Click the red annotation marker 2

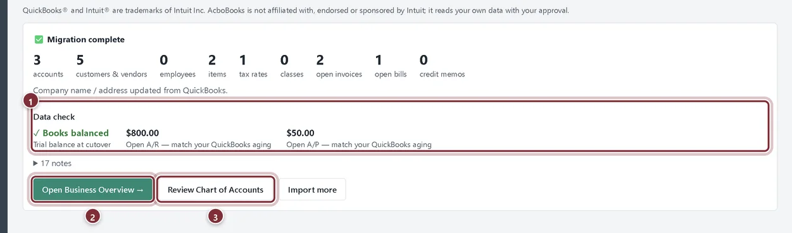coord(92,217)
